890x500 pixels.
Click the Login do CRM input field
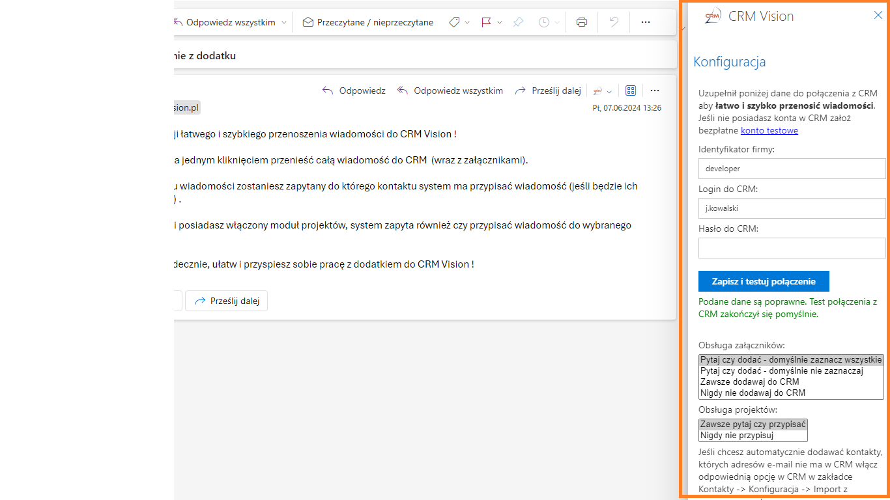click(792, 208)
